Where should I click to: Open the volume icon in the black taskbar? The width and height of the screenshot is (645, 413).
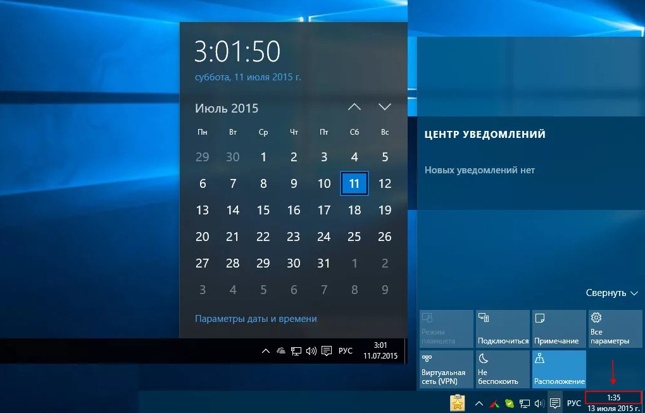[311, 351]
